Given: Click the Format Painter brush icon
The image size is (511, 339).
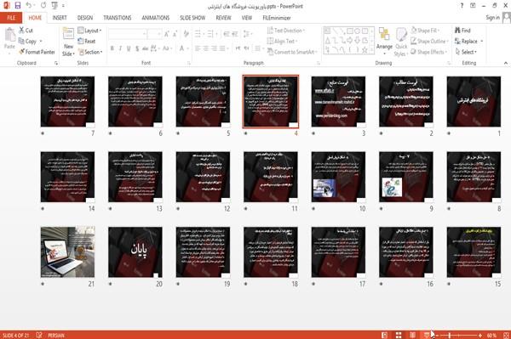Looking at the screenshot, I should click(22, 52).
